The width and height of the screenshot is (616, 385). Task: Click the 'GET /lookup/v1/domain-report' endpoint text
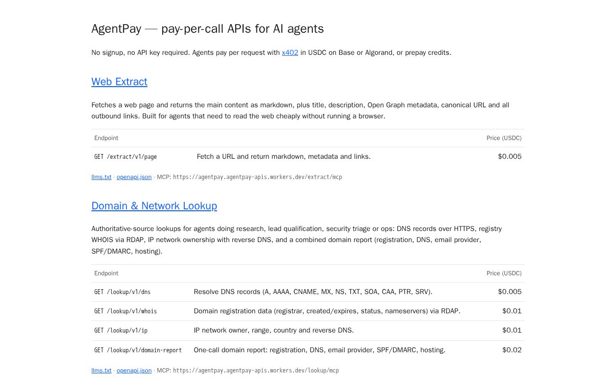point(138,350)
